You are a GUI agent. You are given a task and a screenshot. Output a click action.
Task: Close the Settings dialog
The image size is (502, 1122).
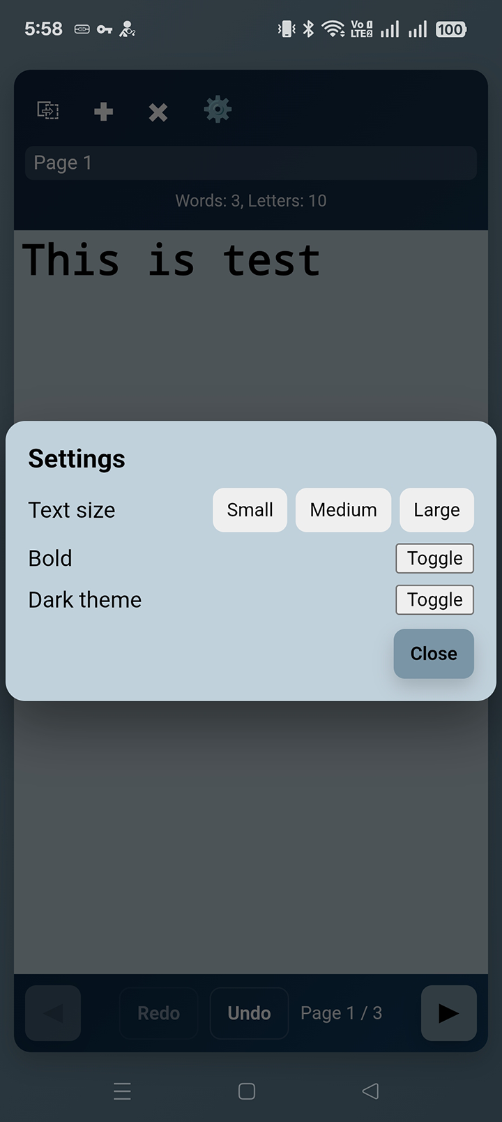pyautogui.click(x=434, y=654)
